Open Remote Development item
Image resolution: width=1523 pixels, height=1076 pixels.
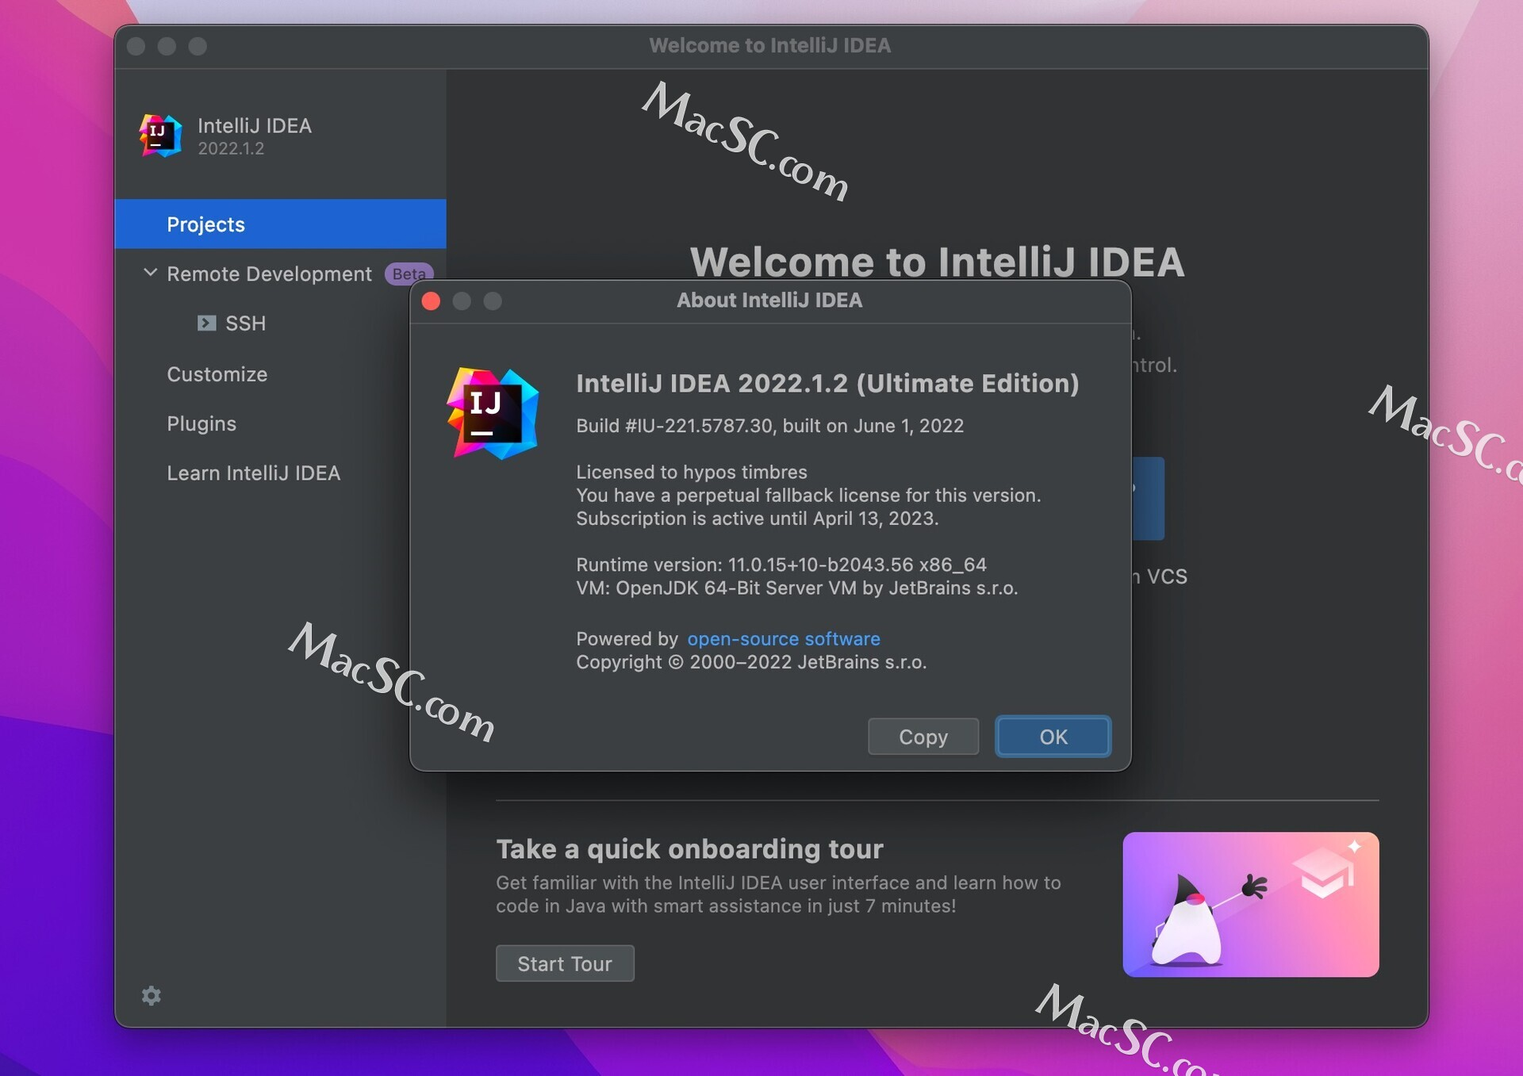[x=269, y=274]
